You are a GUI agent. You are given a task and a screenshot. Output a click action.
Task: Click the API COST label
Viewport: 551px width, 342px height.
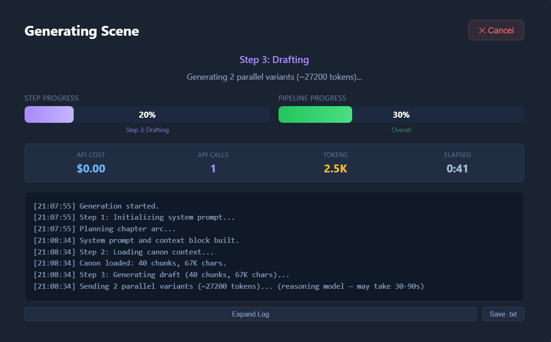pos(91,155)
